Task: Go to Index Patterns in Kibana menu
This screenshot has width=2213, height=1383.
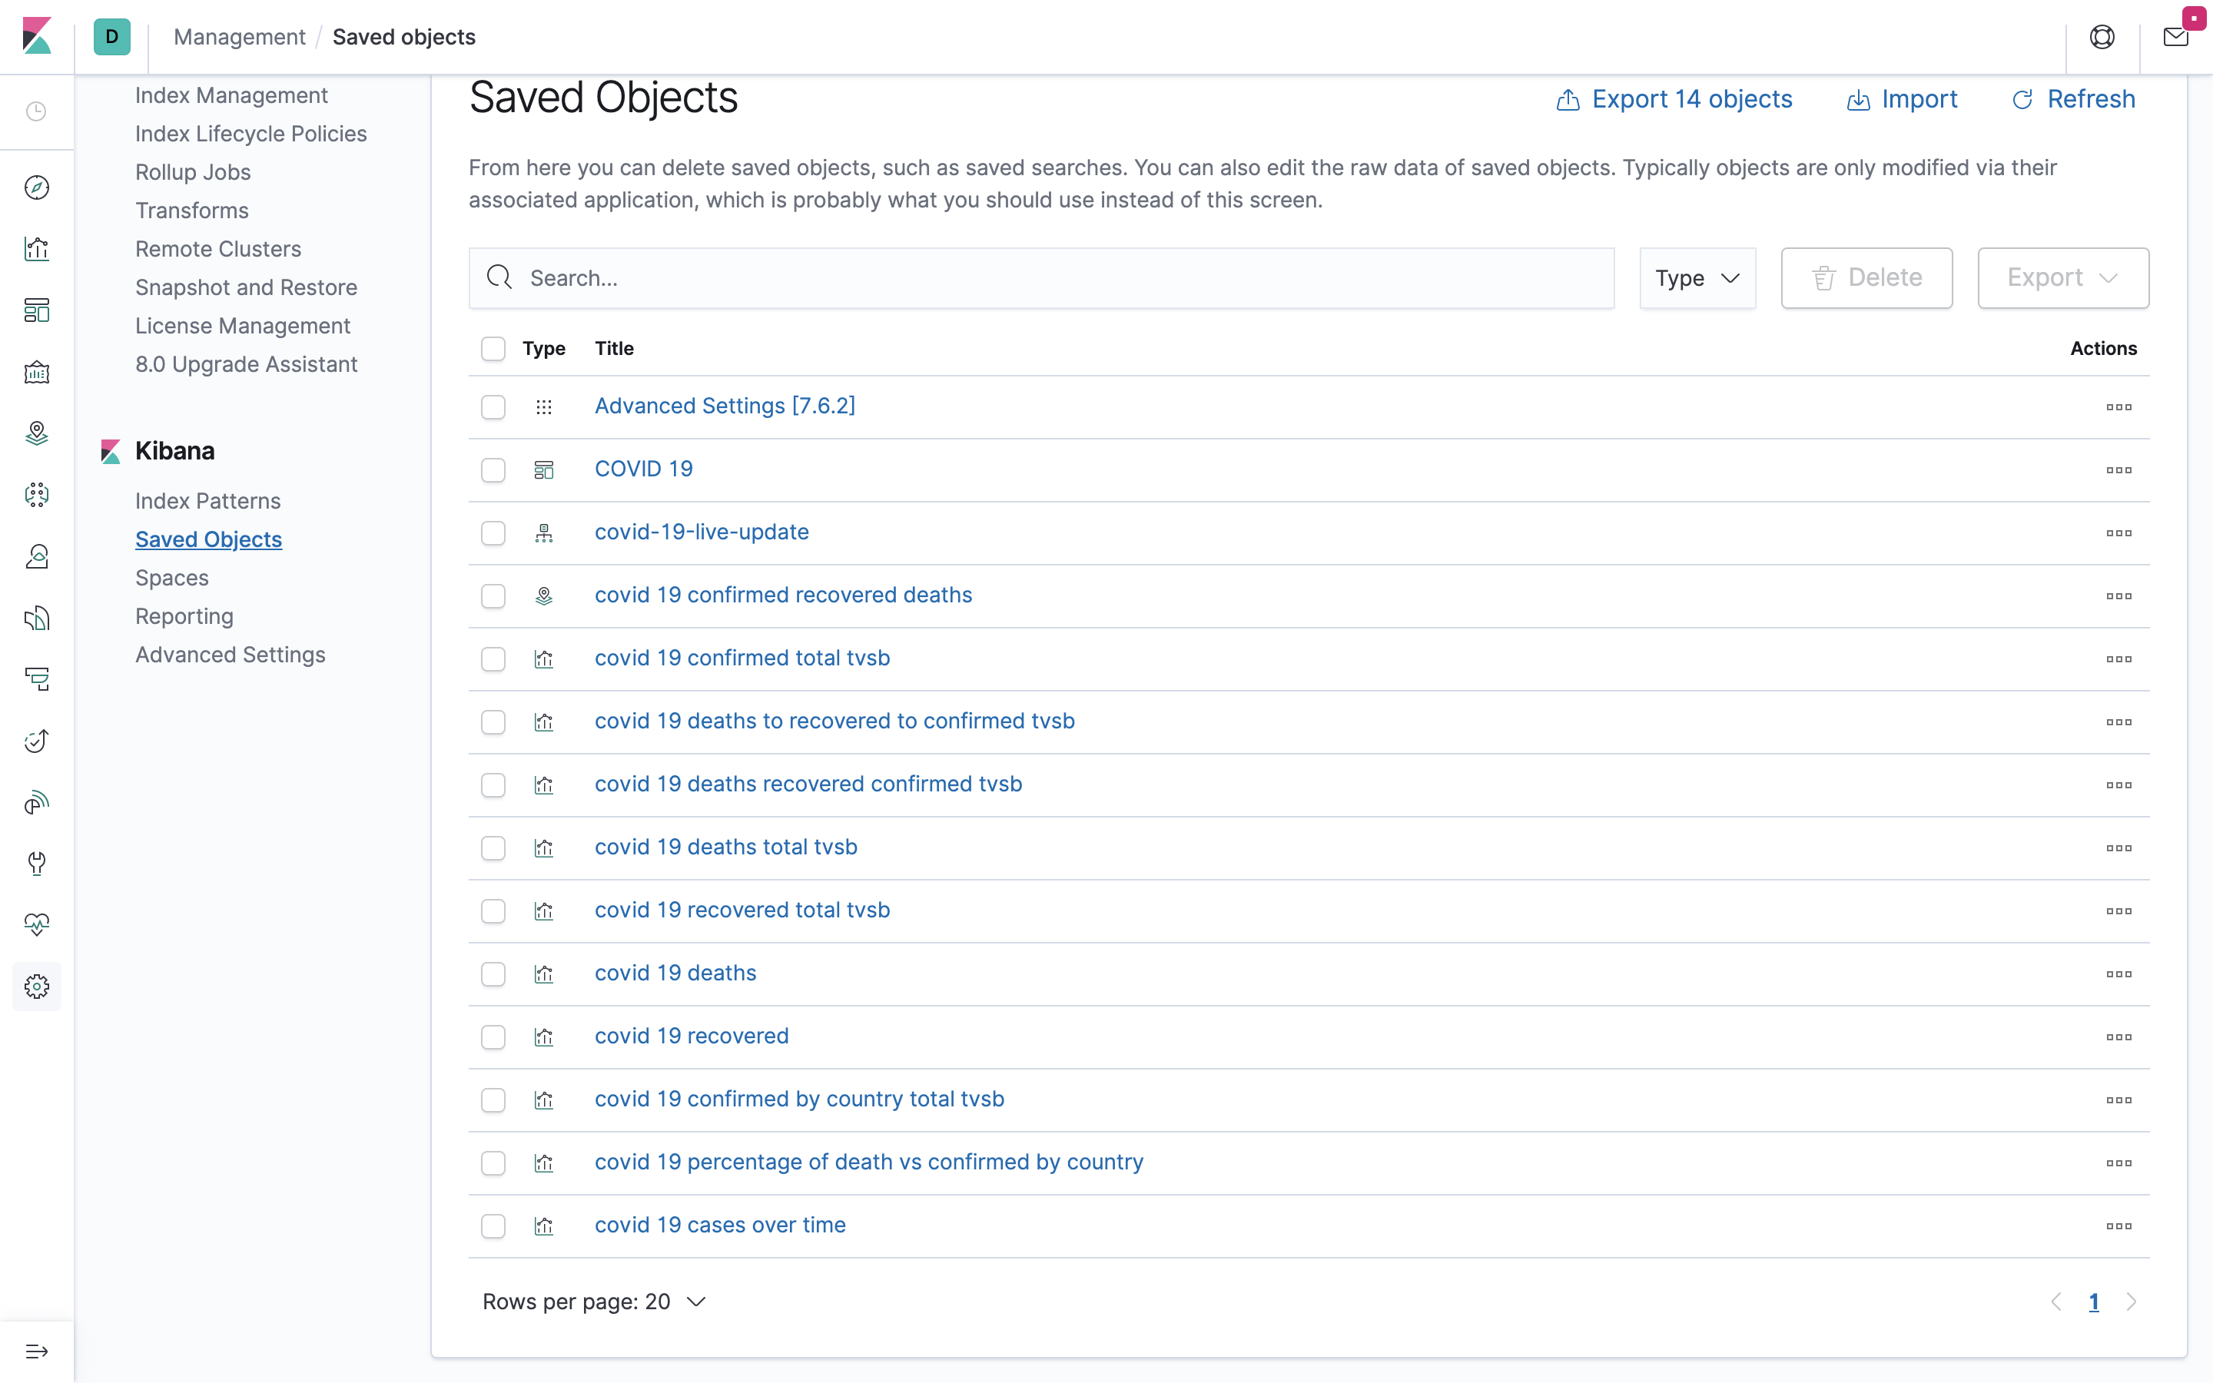Action: click(207, 501)
